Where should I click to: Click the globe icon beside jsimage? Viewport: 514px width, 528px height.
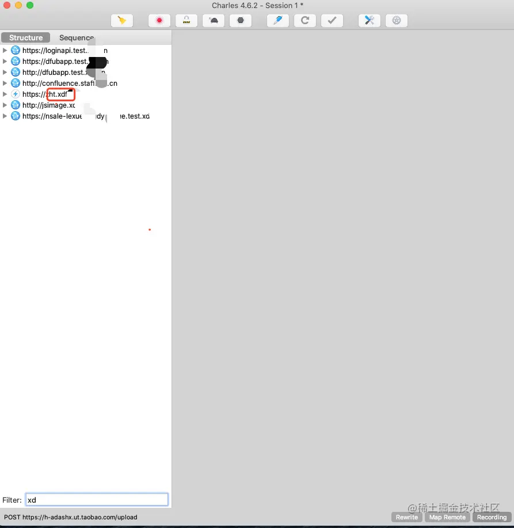click(x=16, y=105)
